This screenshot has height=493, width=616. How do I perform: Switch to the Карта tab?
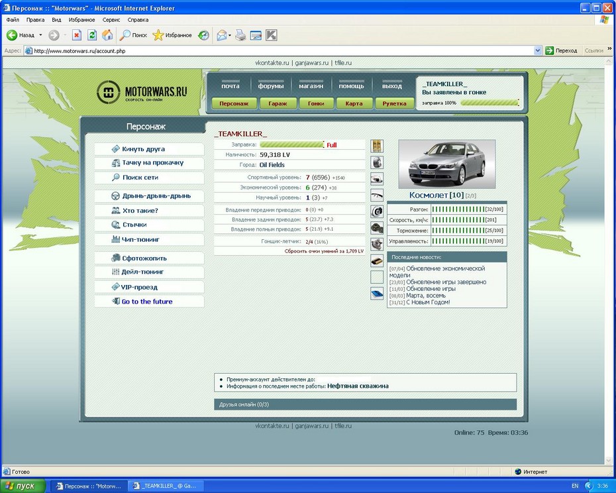[354, 103]
